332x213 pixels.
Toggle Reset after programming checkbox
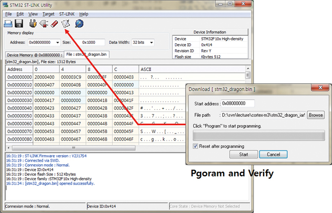pyautogui.click(x=195, y=146)
